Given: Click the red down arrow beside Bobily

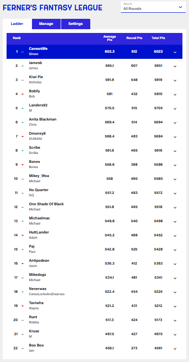Looking at the screenshot, I should [x=23, y=94].
